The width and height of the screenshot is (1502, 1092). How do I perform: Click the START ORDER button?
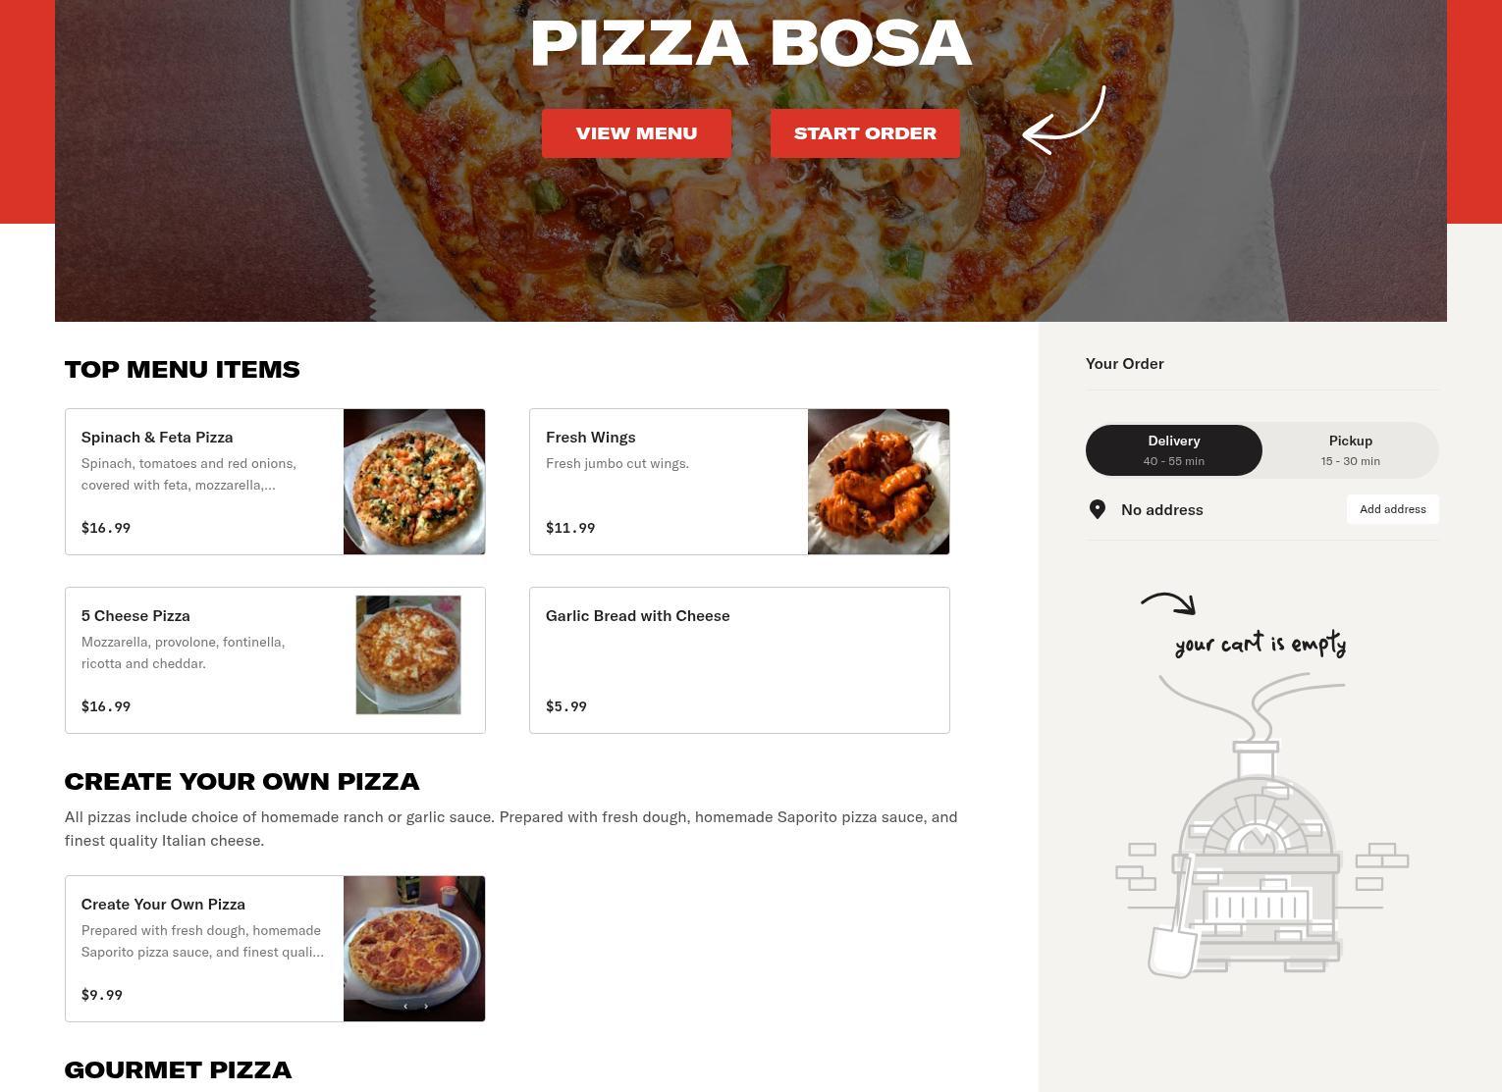[865, 133]
